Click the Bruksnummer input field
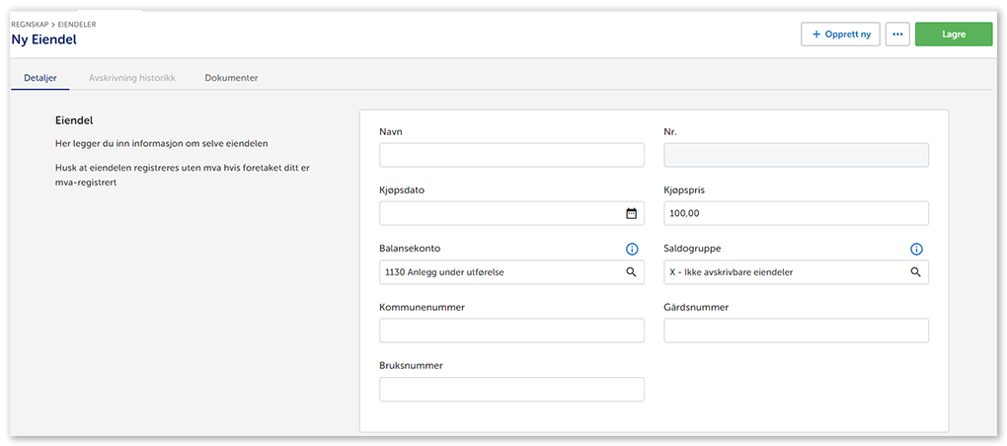1007x446 pixels. [x=511, y=390]
